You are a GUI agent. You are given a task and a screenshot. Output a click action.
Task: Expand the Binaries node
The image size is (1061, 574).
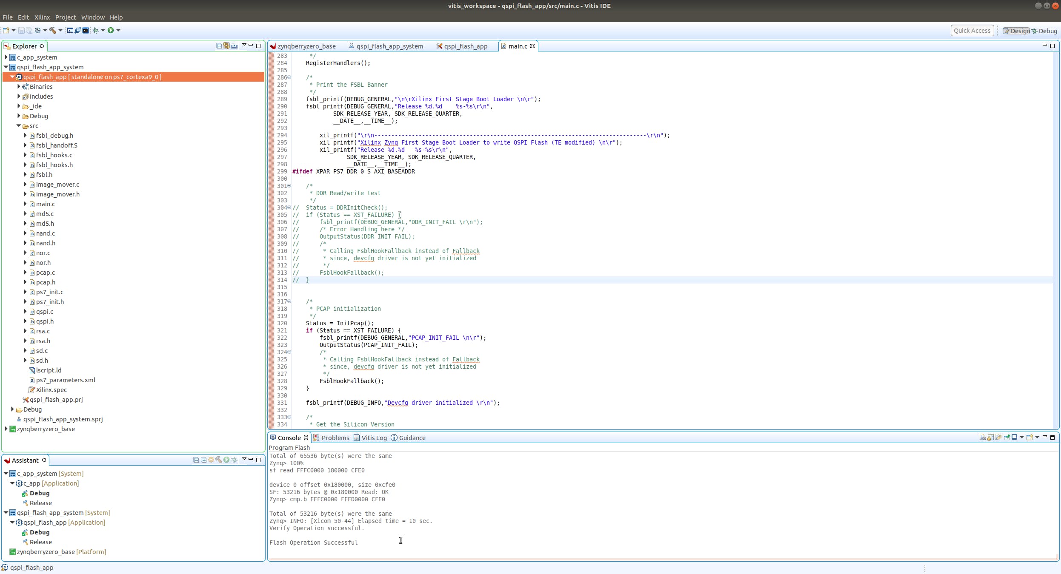pos(19,86)
